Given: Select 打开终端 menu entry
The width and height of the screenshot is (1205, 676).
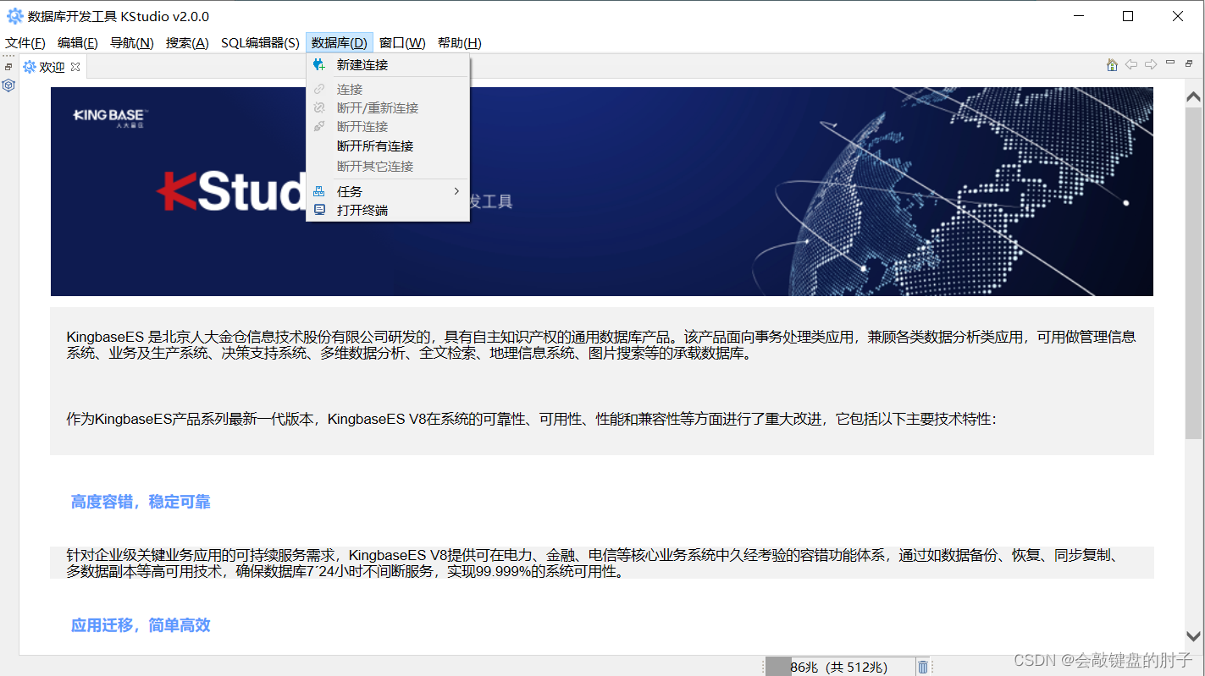Looking at the screenshot, I should click(x=388, y=211).
